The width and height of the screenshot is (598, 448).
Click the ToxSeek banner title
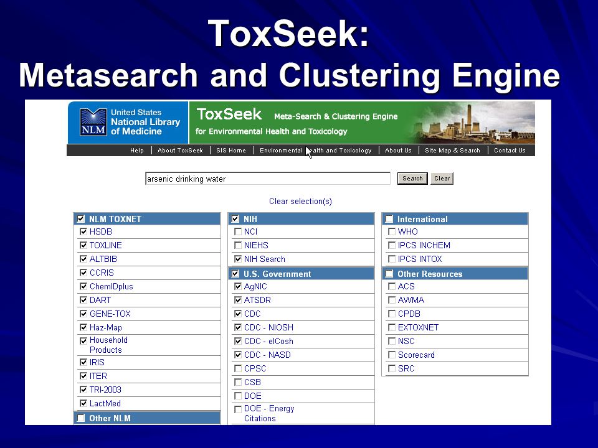[229, 114]
